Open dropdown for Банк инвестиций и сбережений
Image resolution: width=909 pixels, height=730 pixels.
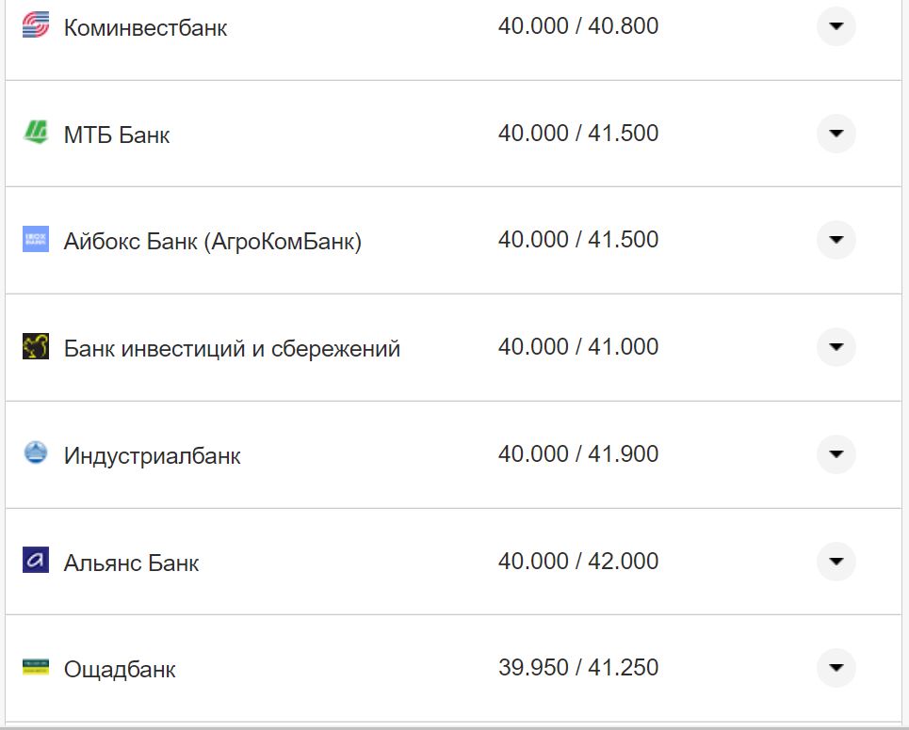click(836, 347)
